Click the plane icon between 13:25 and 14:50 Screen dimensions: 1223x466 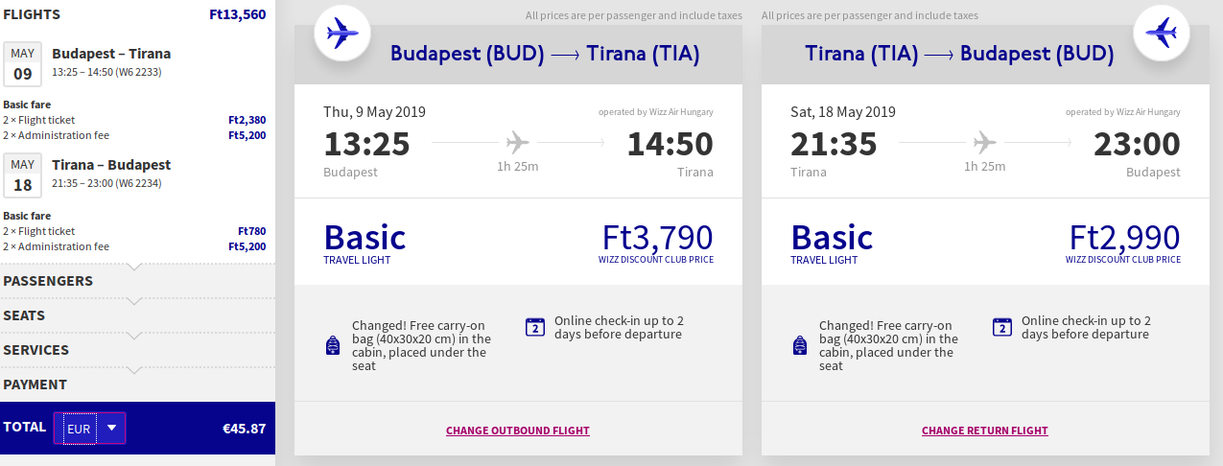[518, 144]
